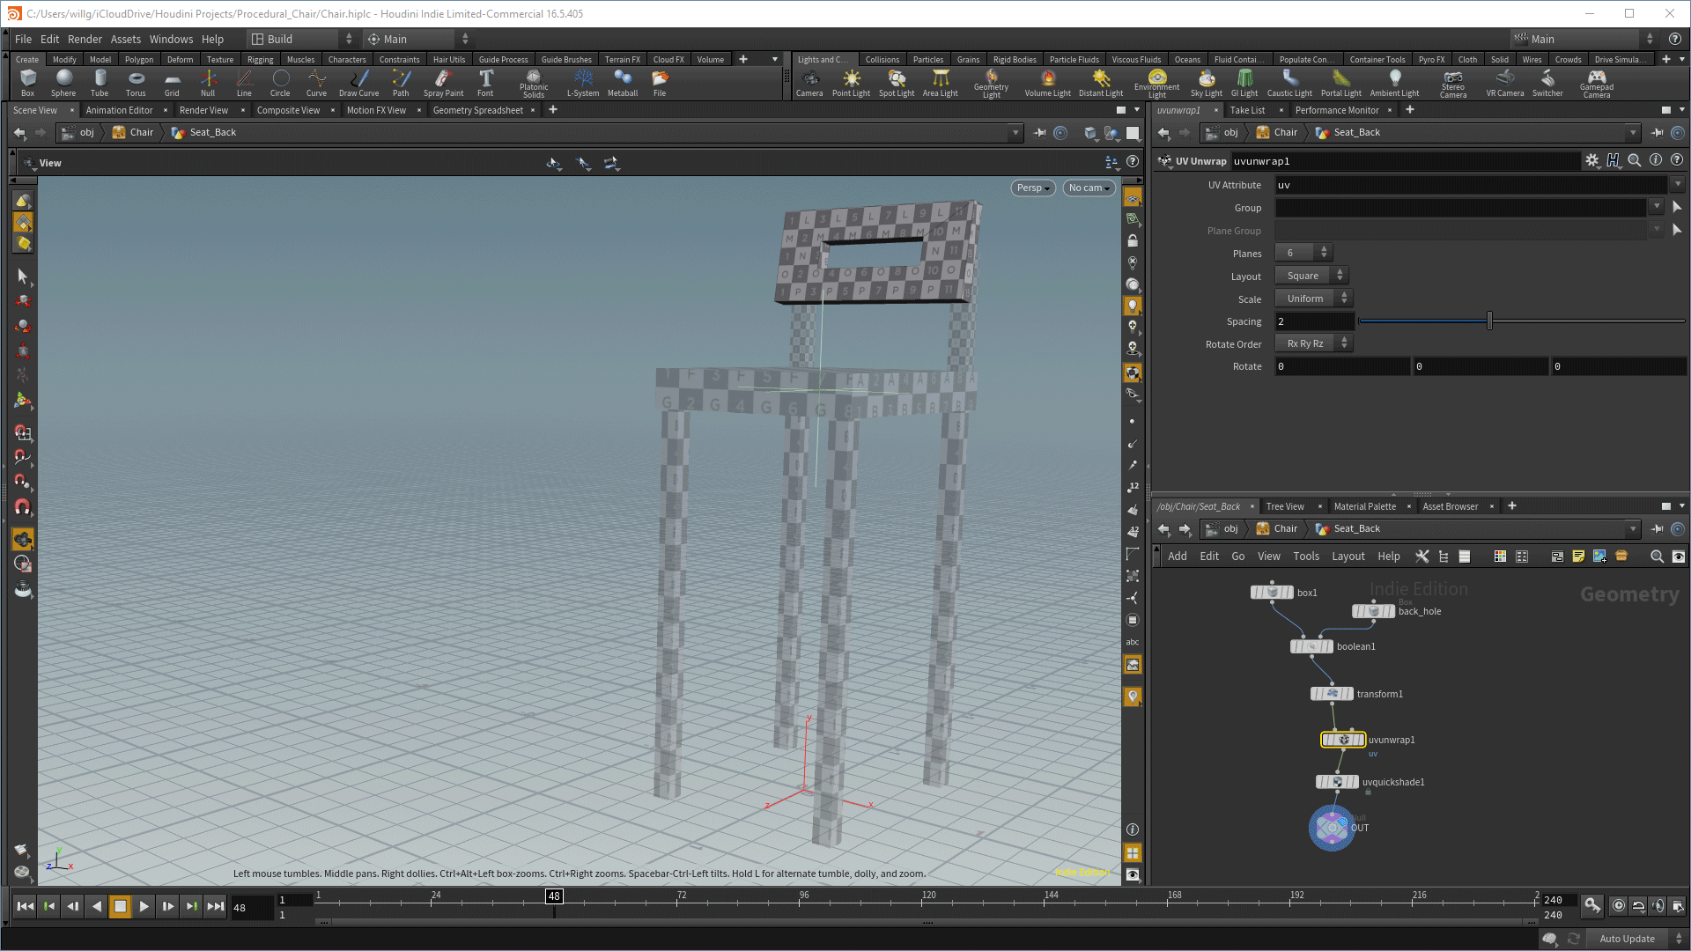Image resolution: width=1691 pixels, height=951 pixels.
Task: Open the Render menu
Action: [x=85, y=39]
